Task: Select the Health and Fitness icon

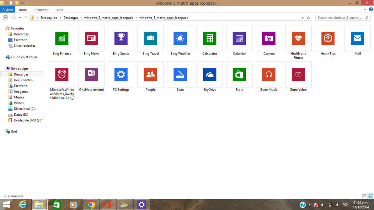Action: pyautogui.click(x=298, y=38)
